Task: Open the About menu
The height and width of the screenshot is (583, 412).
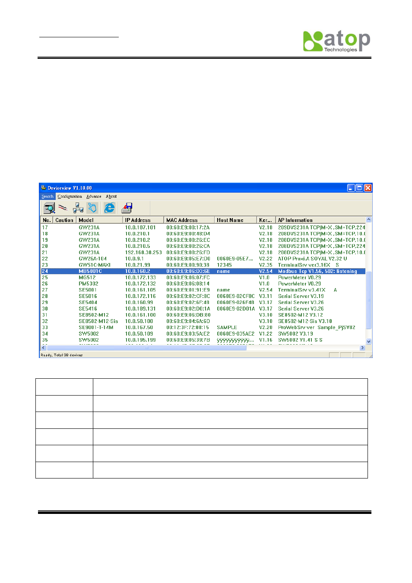Action: click(111, 196)
